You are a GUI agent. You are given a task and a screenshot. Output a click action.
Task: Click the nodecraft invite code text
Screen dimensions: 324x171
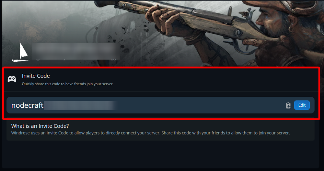click(27, 105)
